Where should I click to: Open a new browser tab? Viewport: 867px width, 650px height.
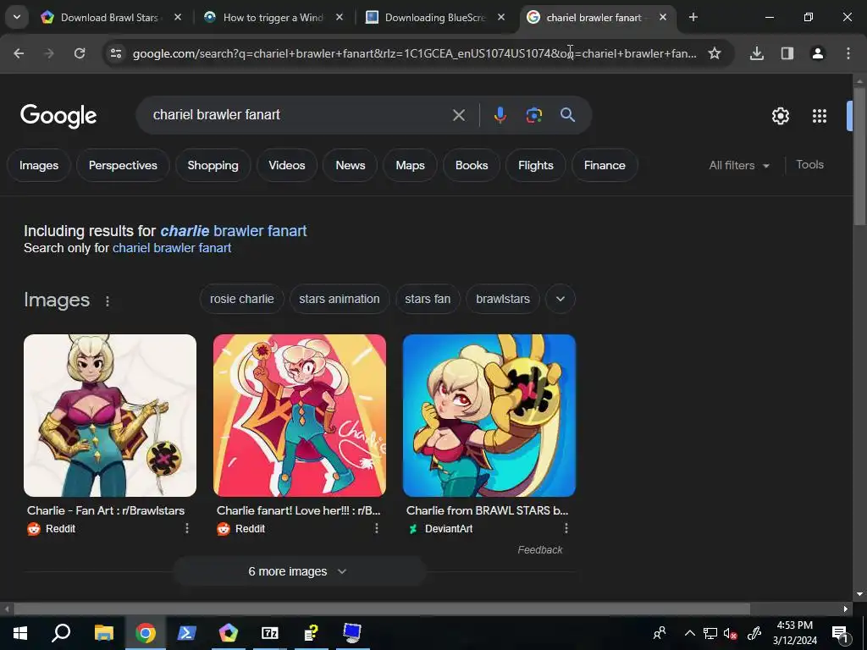(x=693, y=18)
